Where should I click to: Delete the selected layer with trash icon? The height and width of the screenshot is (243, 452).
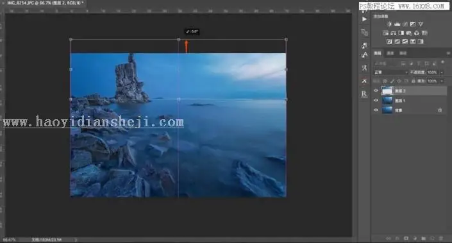point(440,239)
